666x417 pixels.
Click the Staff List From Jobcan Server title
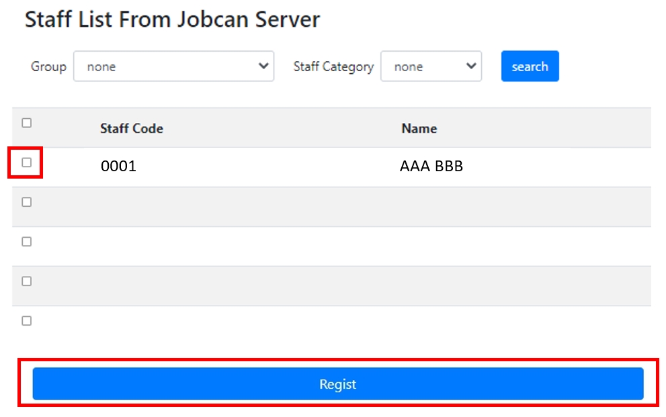tap(172, 20)
